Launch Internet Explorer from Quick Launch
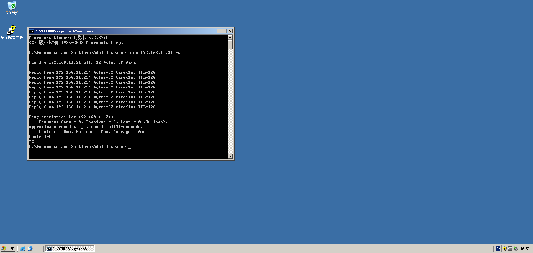 (23, 249)
